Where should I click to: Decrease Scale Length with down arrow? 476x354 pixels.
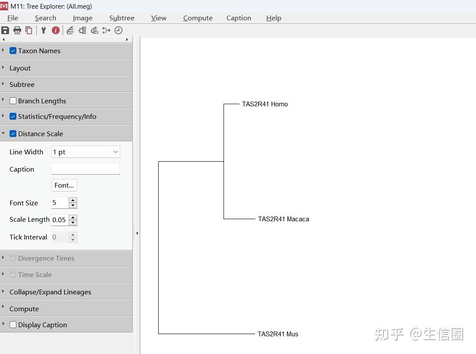tap(73, 223)
